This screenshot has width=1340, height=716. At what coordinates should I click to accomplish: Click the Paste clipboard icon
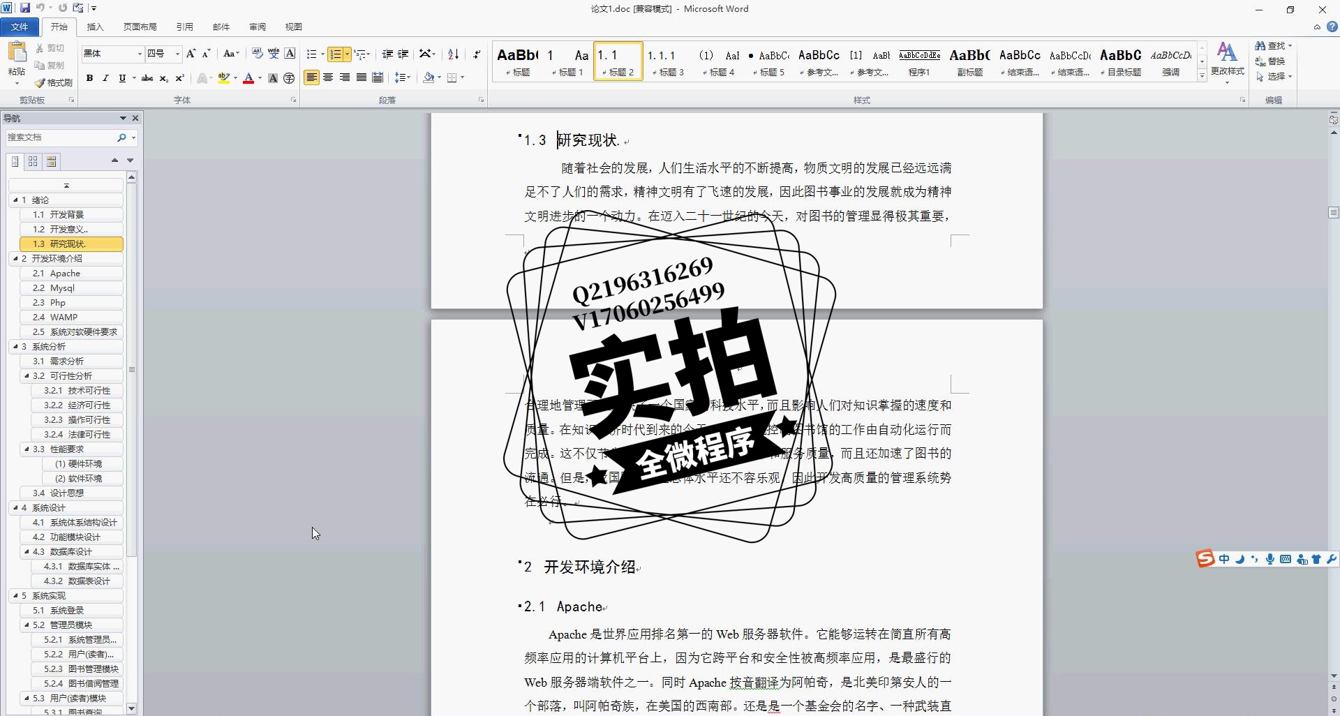(17, 53)
